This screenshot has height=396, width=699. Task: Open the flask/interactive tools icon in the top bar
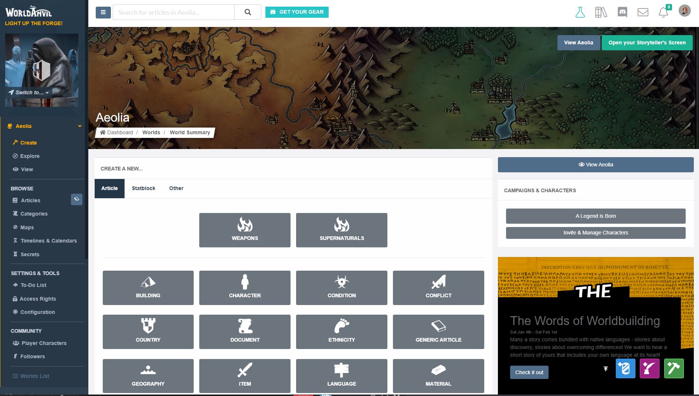pos(581,12)
